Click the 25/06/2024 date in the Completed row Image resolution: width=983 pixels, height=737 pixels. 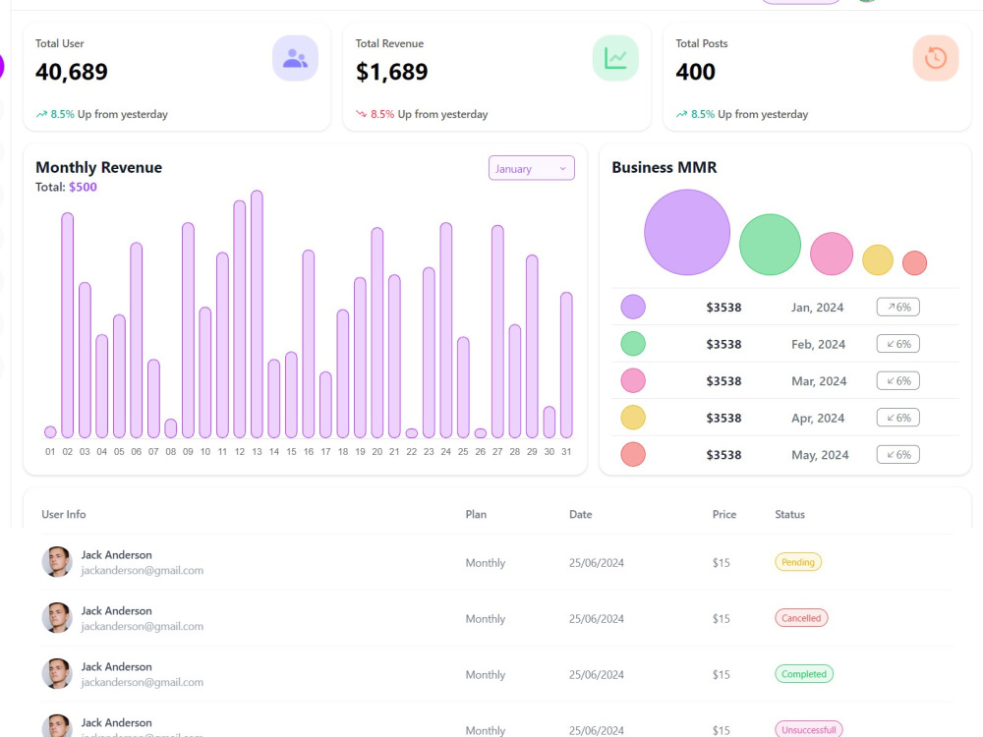coord(597,674)
